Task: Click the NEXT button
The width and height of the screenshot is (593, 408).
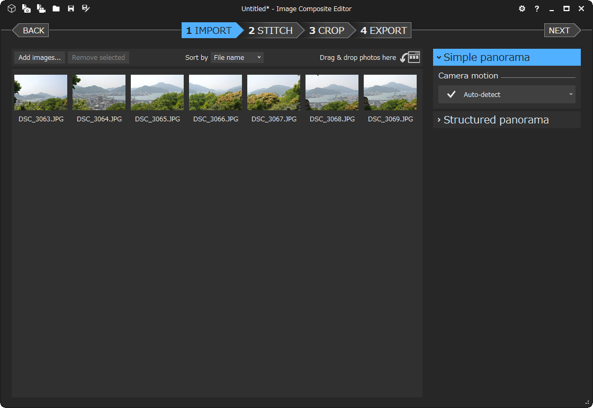Action: coord(562,30)
